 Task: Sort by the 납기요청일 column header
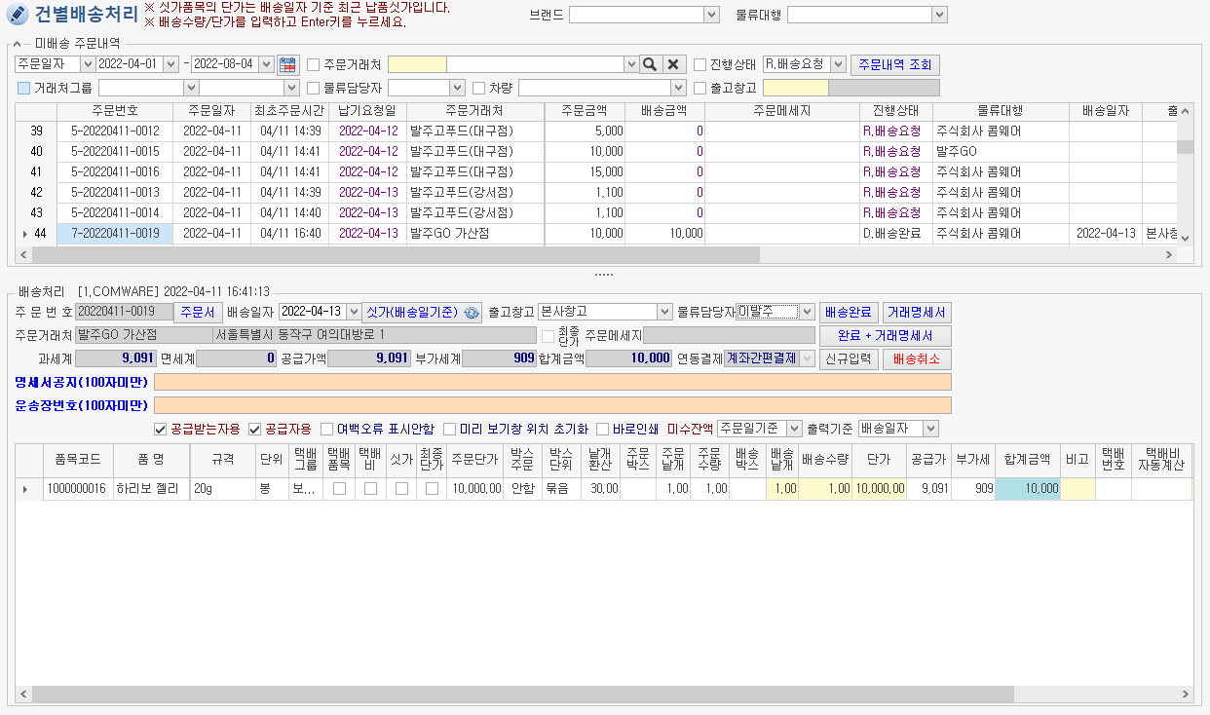point(368,111)
